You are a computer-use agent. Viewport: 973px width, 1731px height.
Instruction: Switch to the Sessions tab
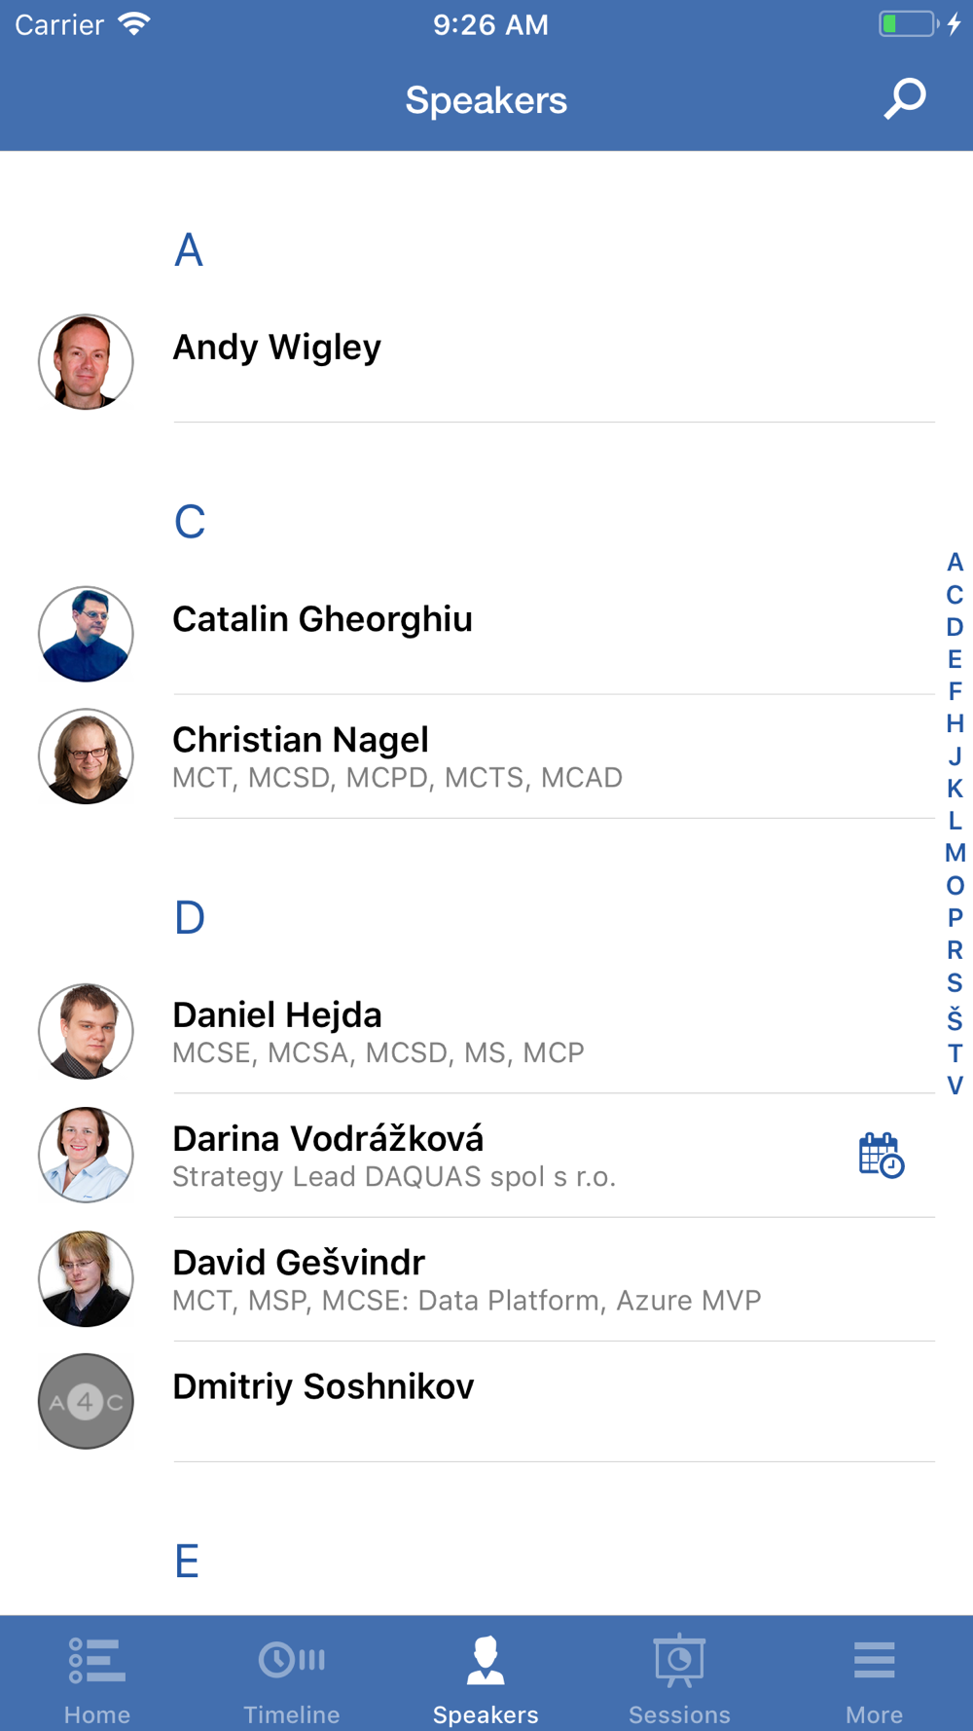679,1678
